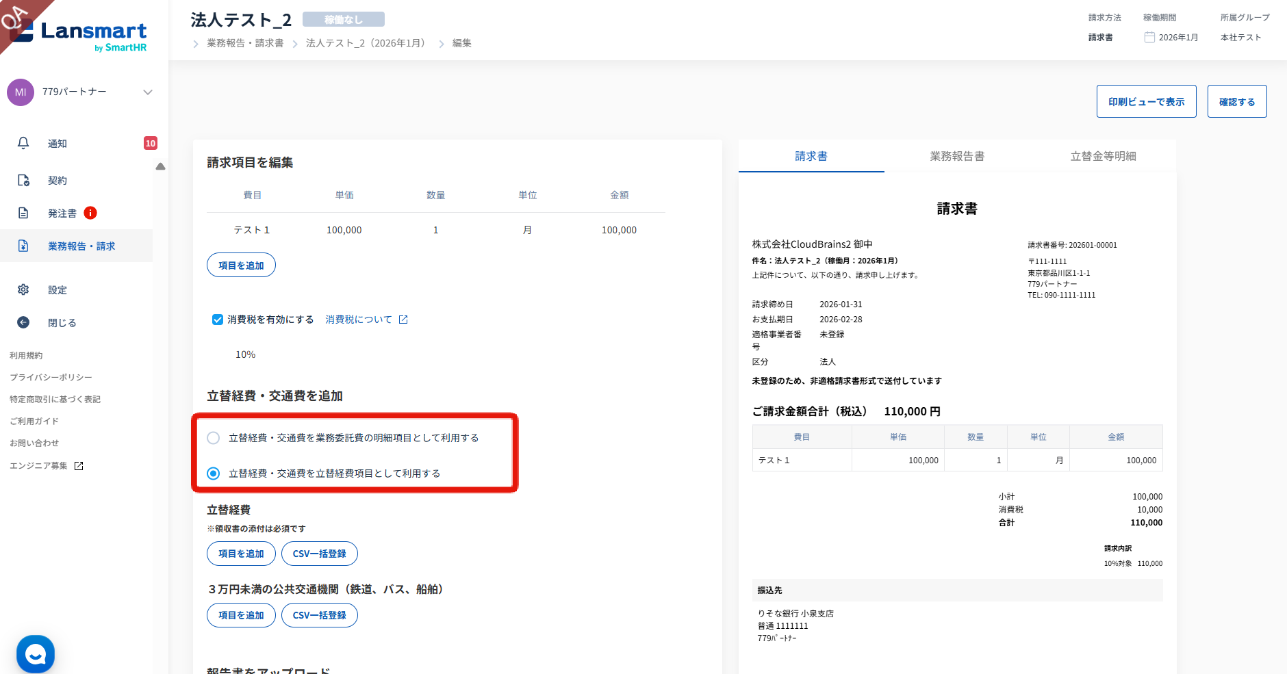The width and height of the screenshot is (1287, 674).
Task: Click the calendar icon beside 2026年1月
Action: [1149, 37]
